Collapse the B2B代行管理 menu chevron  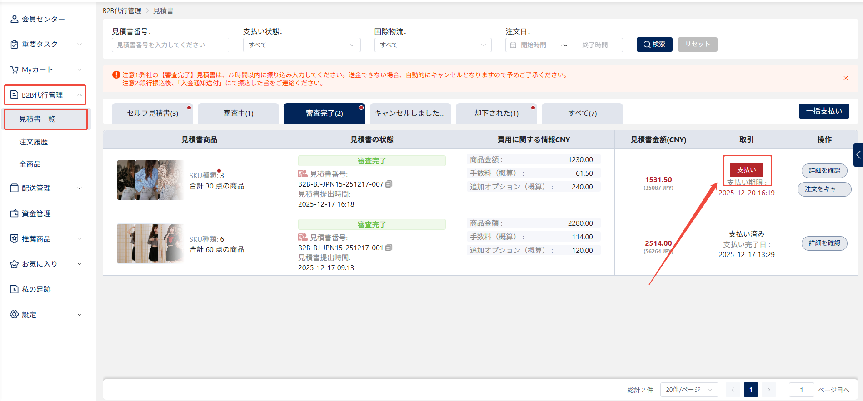pos(80,95)
